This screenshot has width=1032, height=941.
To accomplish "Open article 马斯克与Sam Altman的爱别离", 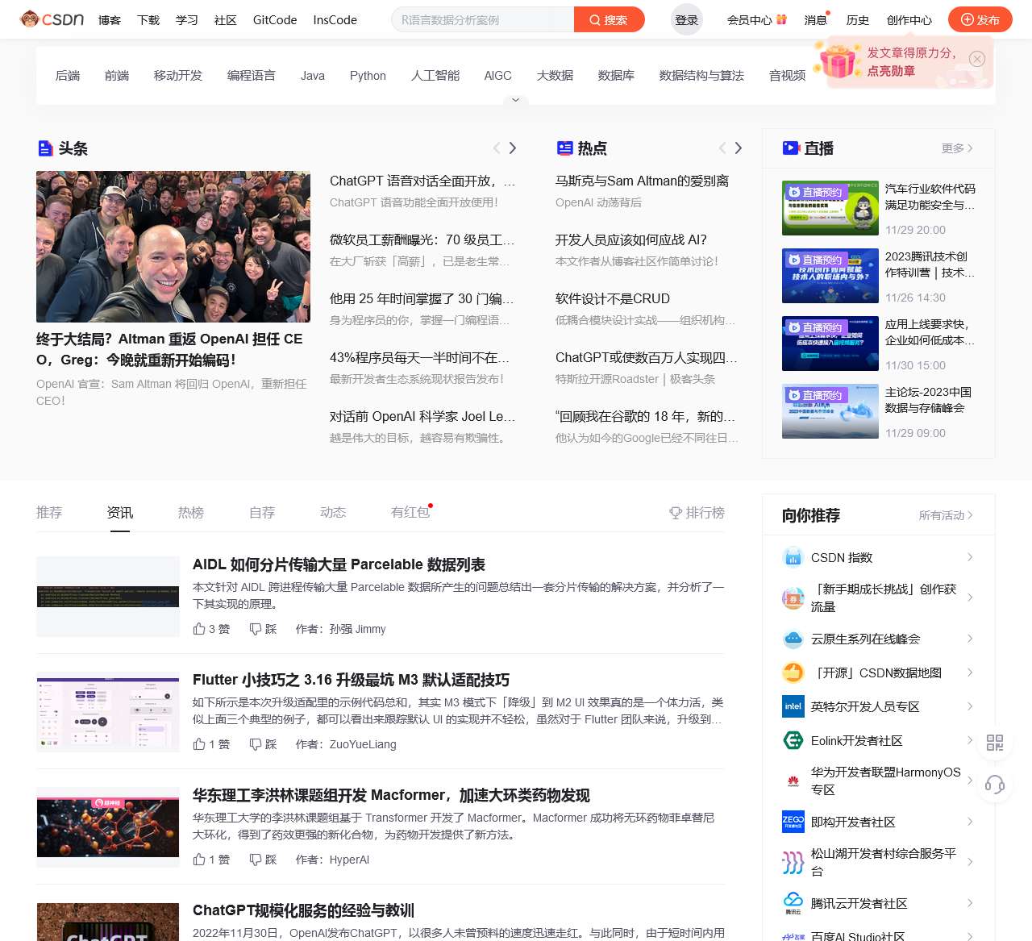I will tap(642, 181).
